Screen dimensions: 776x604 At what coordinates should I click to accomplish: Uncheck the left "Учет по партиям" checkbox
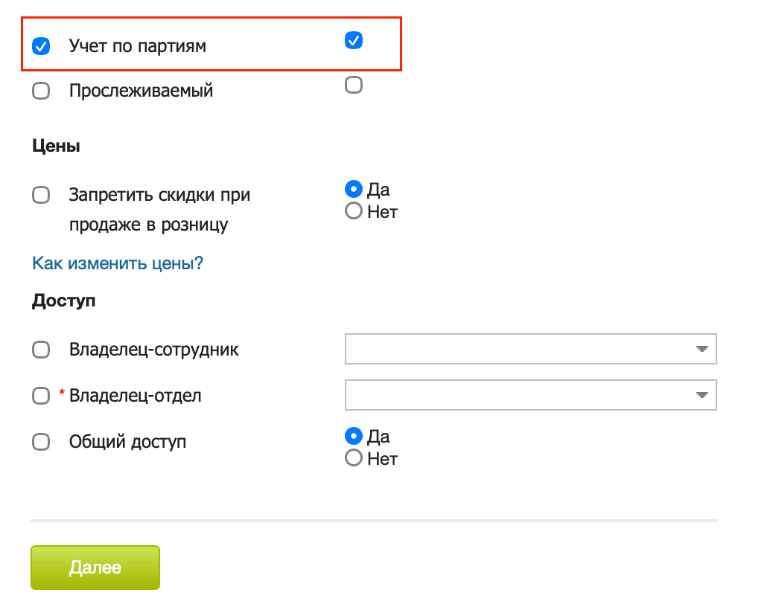click(41, 45)
